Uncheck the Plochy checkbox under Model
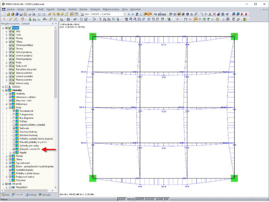269x202 pixels. (10, 38)
